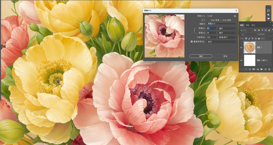Open the Actions play icon in the collapsed dock
This screenshot has width=273, height=145.
pyautogui.click(x=268, y=15)
